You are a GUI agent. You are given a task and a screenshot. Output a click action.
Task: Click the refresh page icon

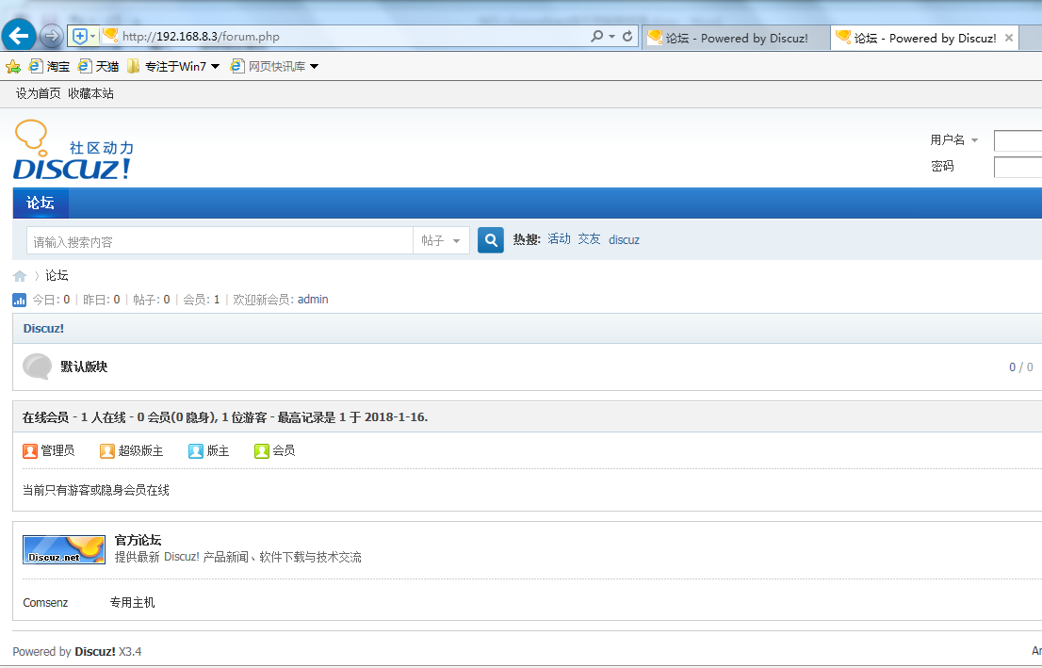coord(627,36)
